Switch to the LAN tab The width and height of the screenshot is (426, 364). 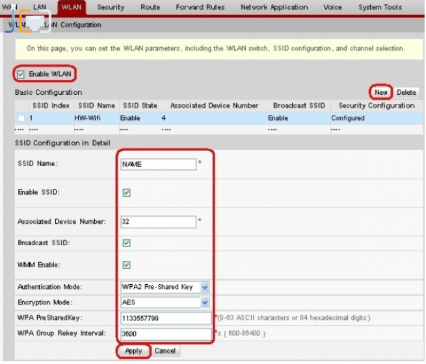click(40, 7)
